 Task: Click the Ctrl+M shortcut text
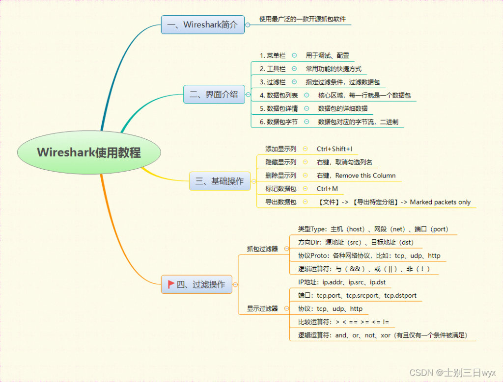[x=327, y=189]
